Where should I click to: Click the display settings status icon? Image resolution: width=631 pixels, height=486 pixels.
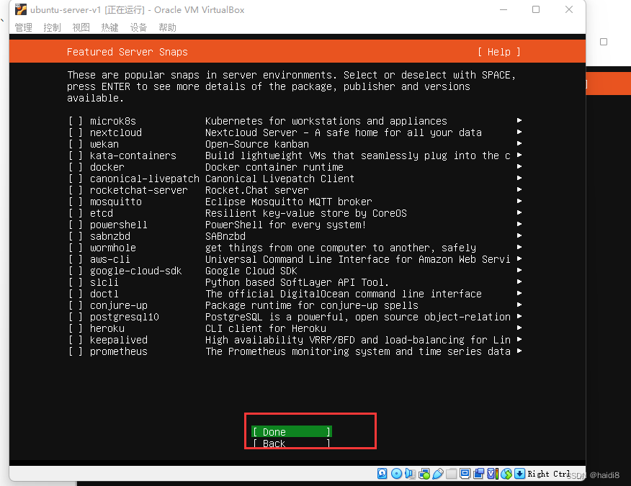(465, 474)
